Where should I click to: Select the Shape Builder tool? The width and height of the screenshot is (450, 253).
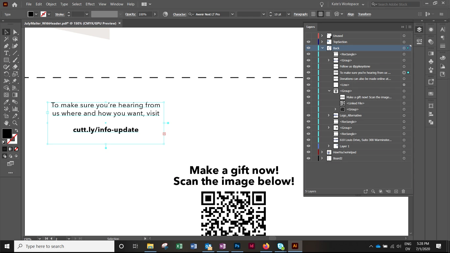click(x=6, y=88)
